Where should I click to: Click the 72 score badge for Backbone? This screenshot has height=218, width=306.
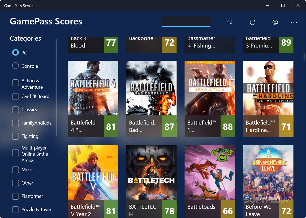169,45
